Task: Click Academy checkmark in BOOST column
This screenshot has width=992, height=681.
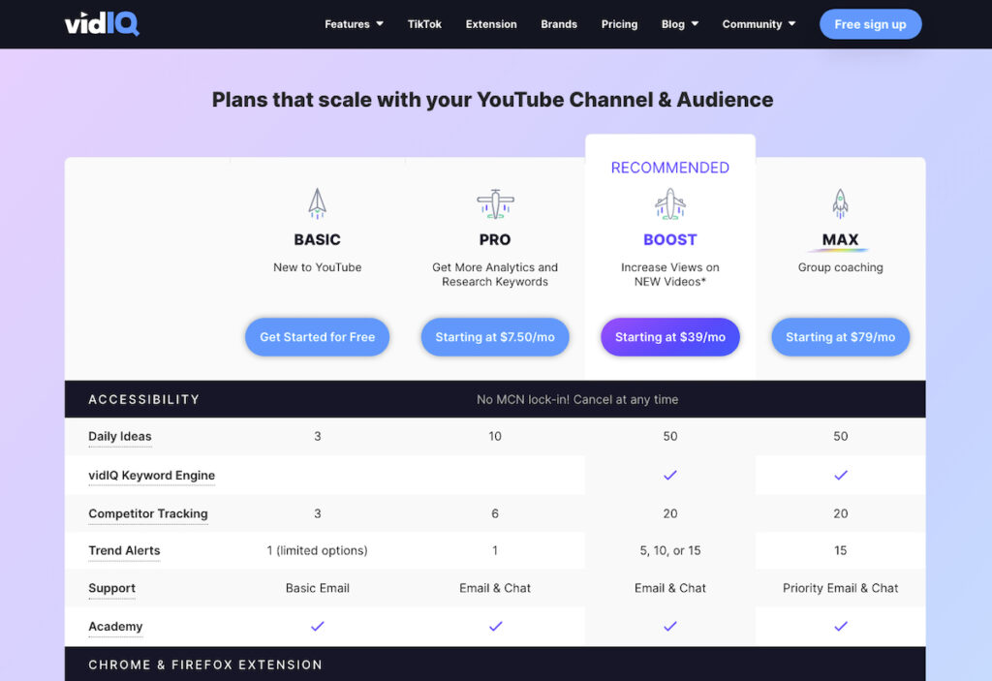Action: coord(670,626)
